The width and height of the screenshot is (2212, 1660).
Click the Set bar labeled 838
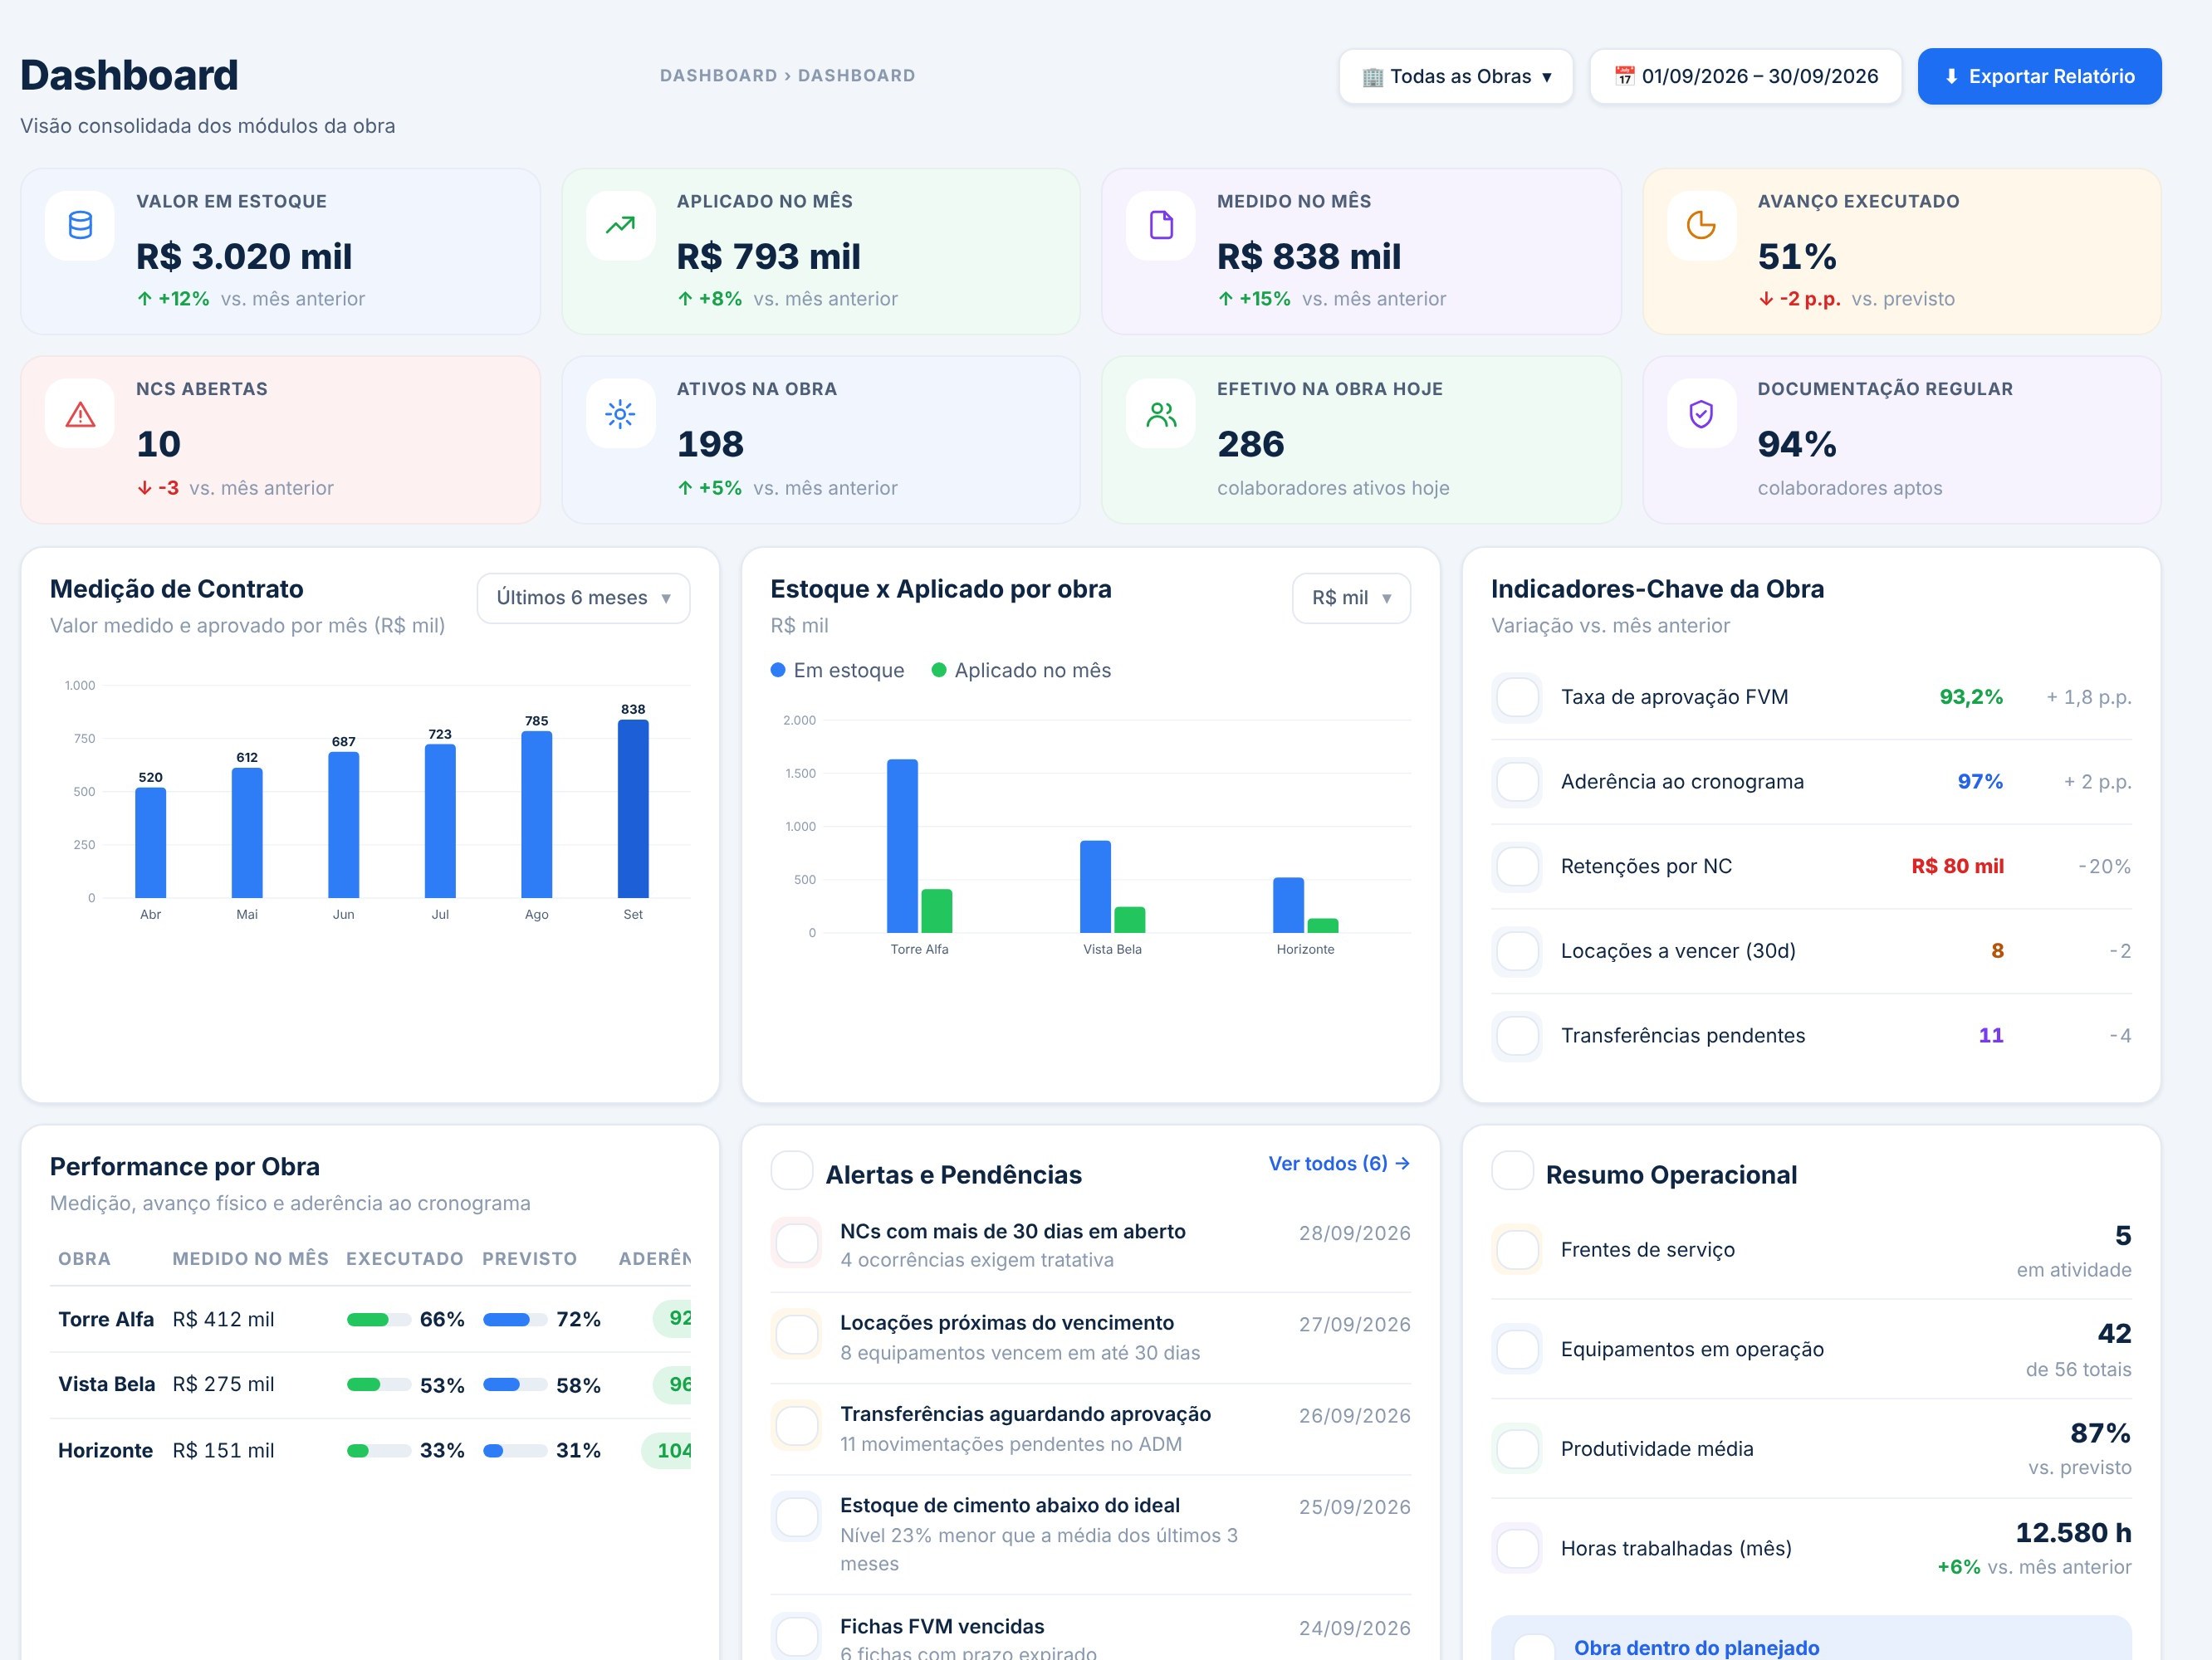633,808
